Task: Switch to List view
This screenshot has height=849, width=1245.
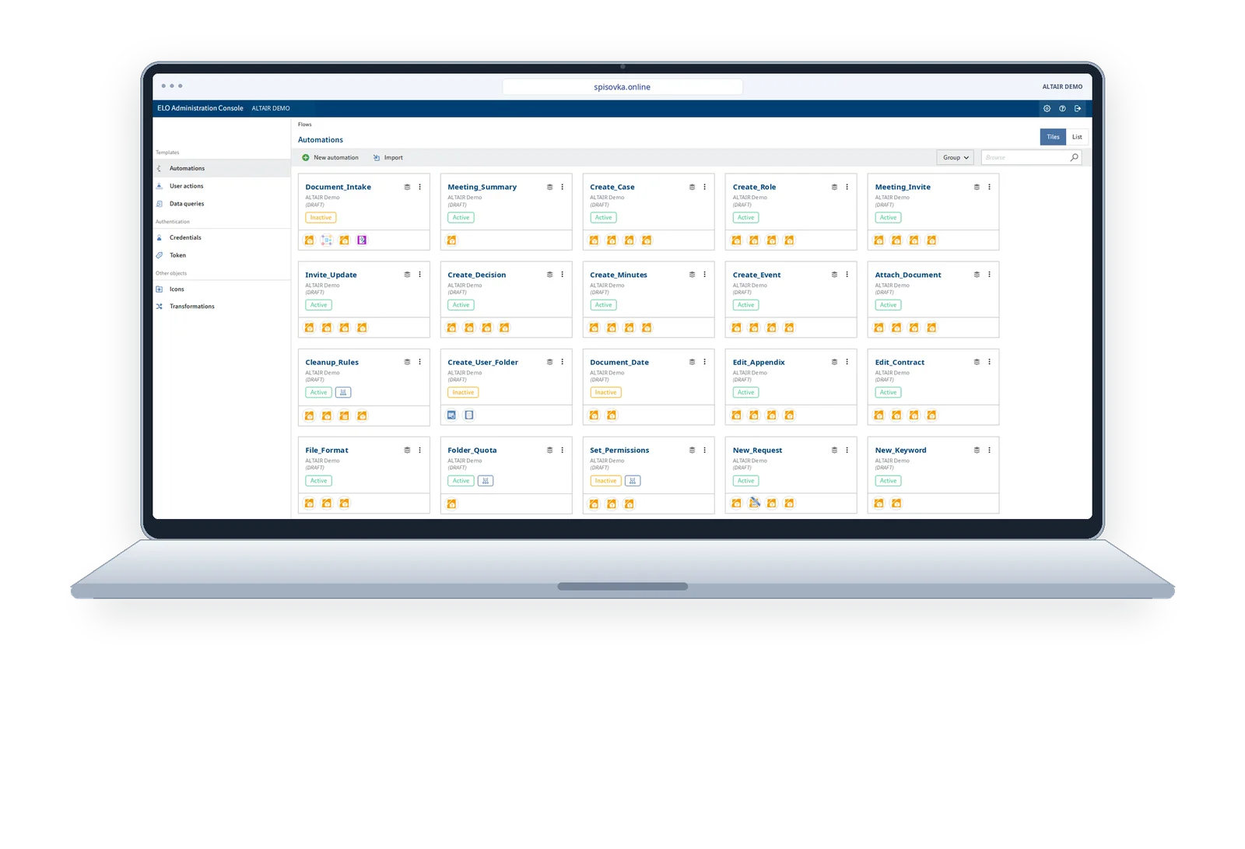Action: tap(1077, 137)
